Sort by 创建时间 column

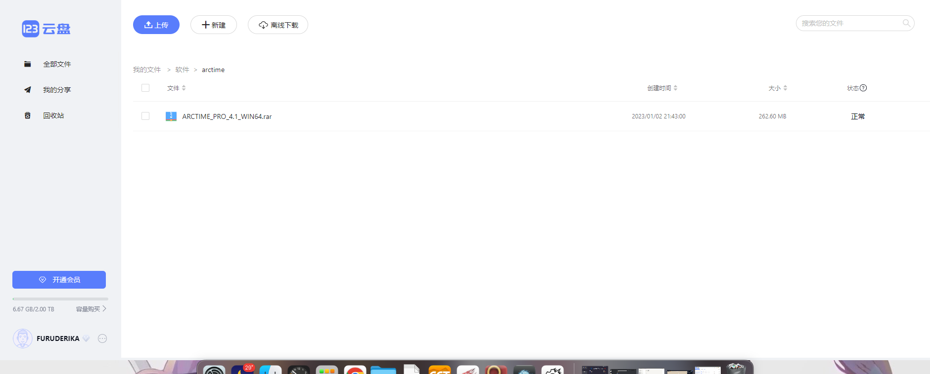(662, 88)
